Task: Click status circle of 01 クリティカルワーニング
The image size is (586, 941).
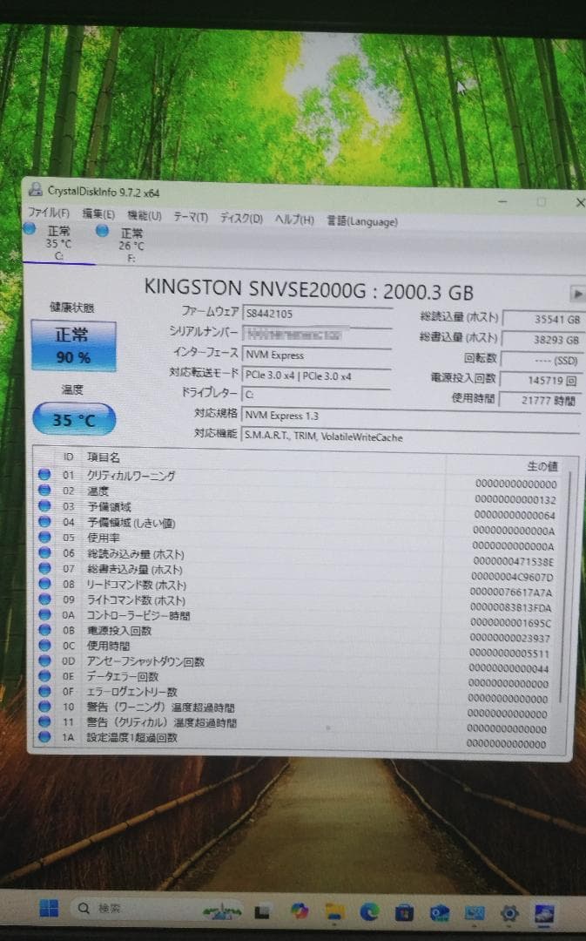Action: pos(44,474)
